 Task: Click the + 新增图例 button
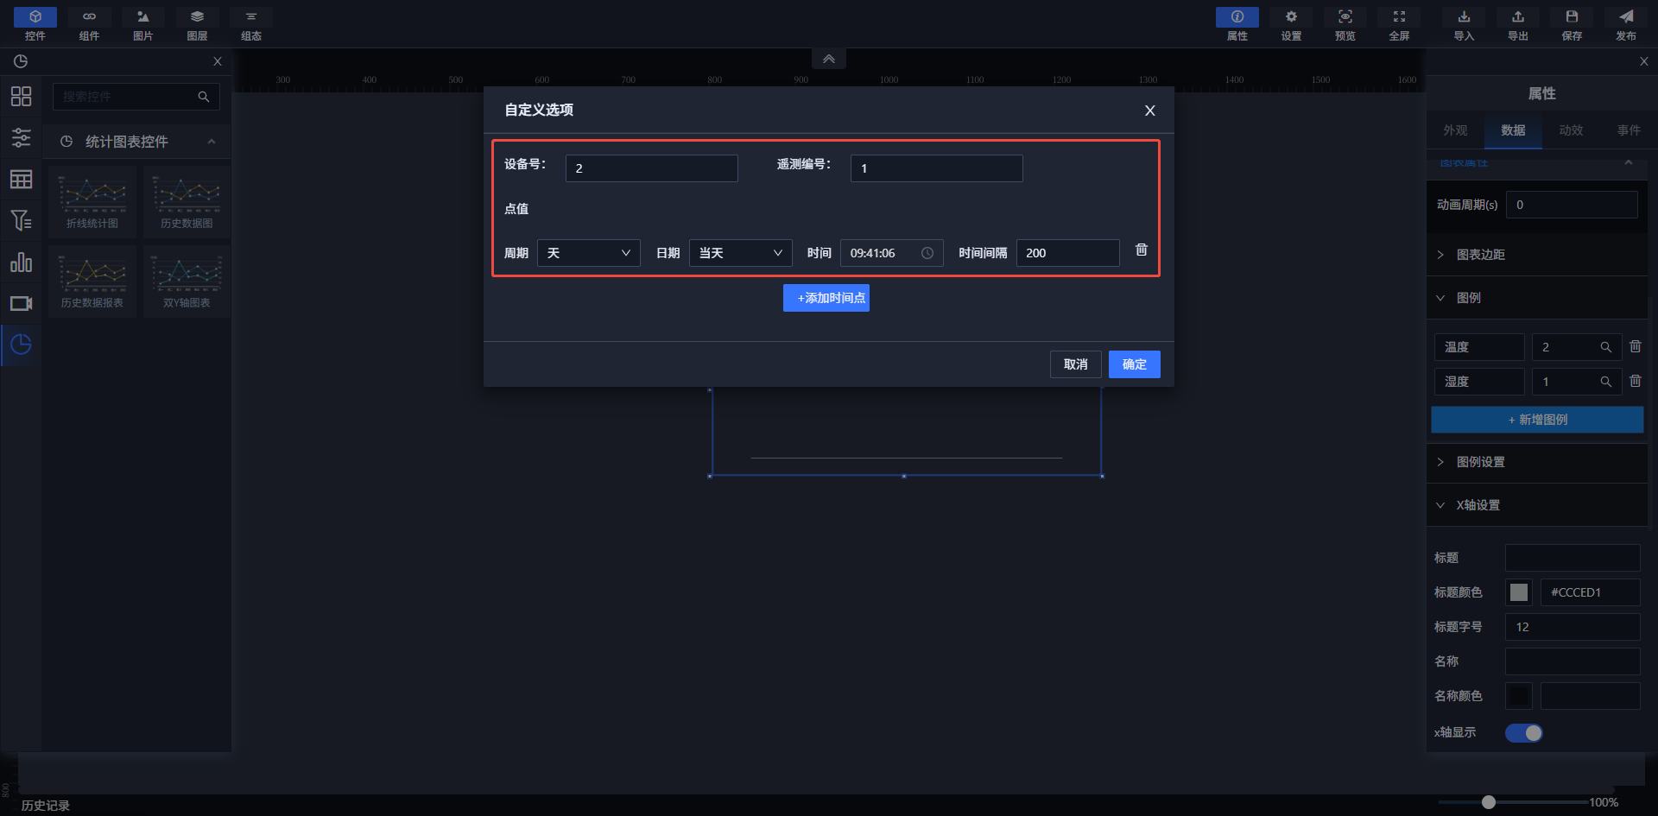point(1537,420)
